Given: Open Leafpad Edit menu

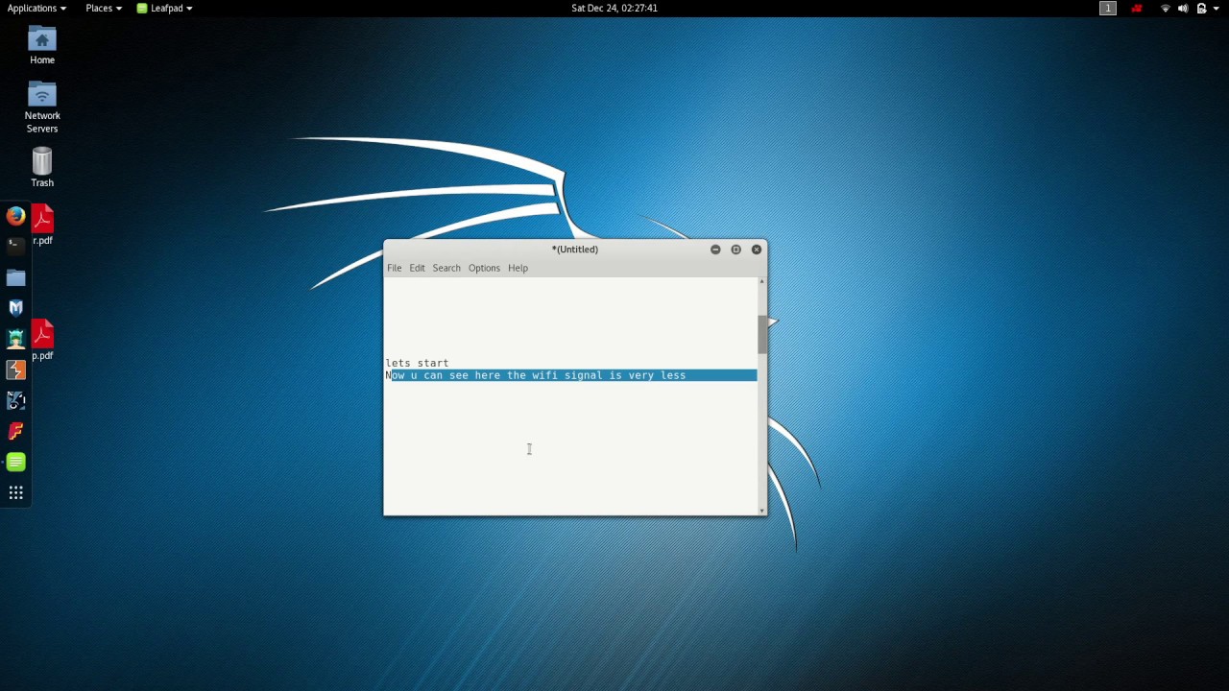Looking at the screenshot, I should (417, 268).
